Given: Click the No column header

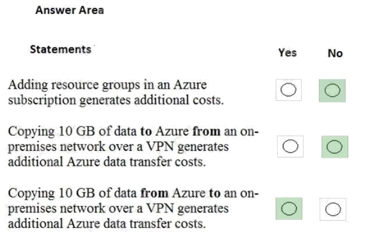Looking at the screenshot, I should [335, 53].
